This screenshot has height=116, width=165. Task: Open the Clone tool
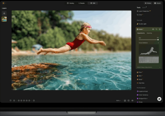[140, 102]
